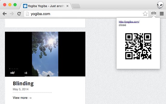Click the QR code image

tap(138, 46)
